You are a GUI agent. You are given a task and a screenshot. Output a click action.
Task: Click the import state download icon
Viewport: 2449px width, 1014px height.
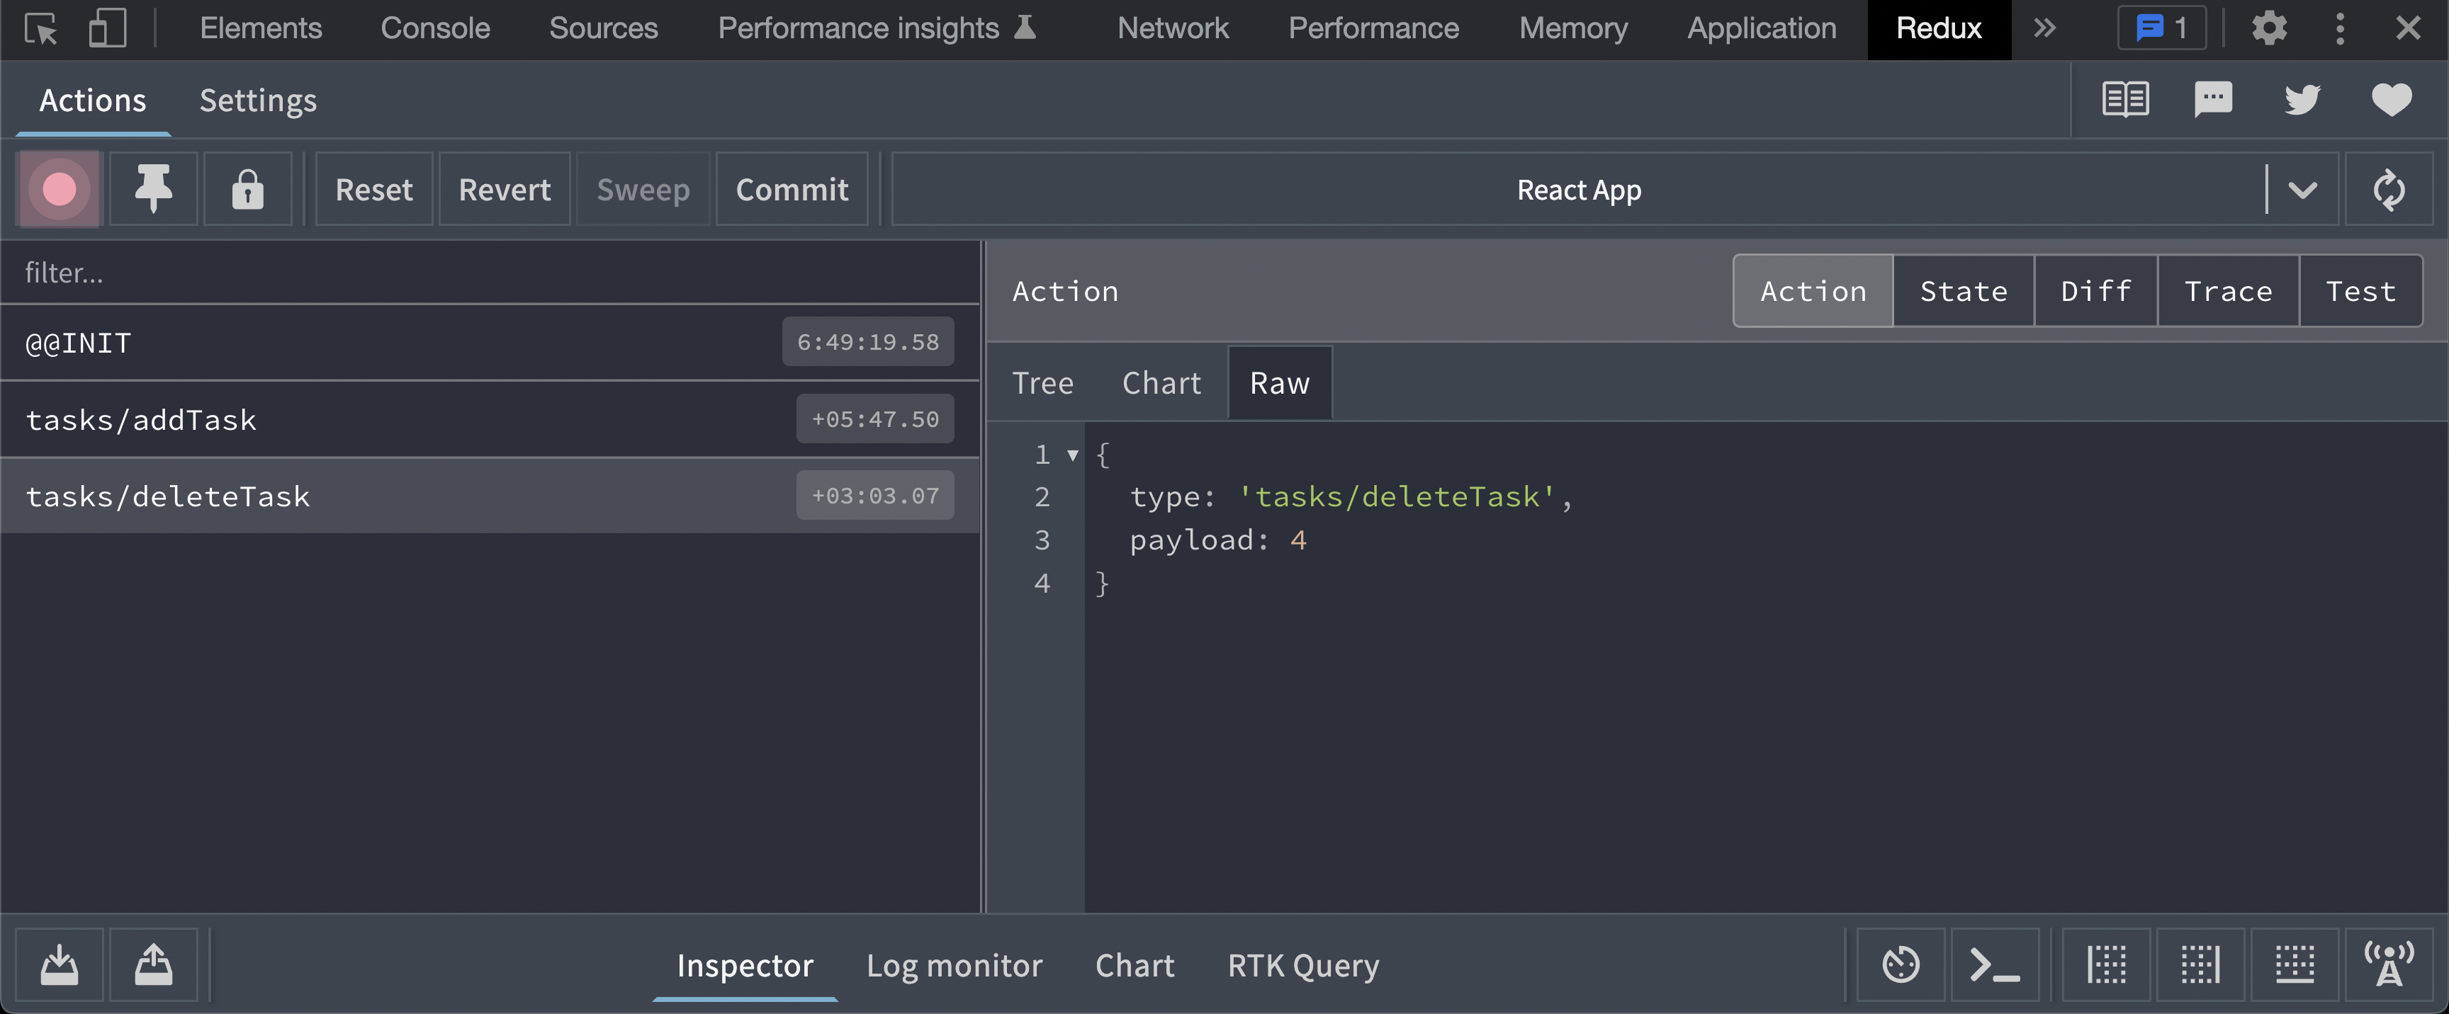pyautogui.click(x=59, y=964)
